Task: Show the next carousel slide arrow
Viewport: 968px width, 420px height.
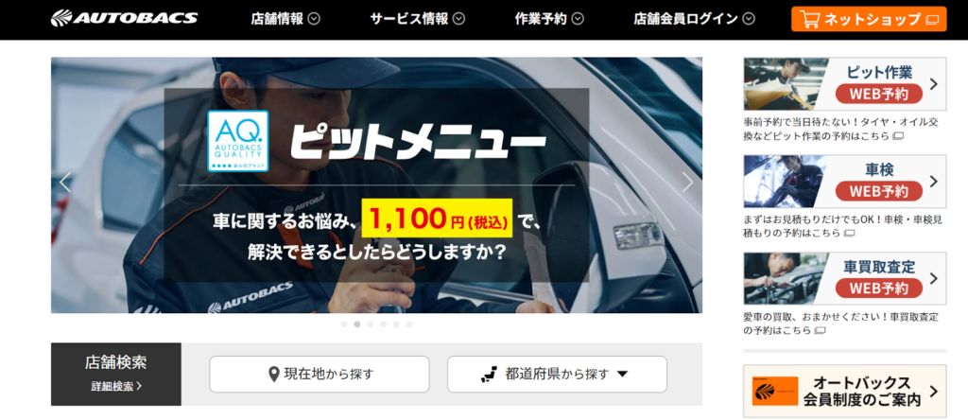Action: tap(687, 183)
